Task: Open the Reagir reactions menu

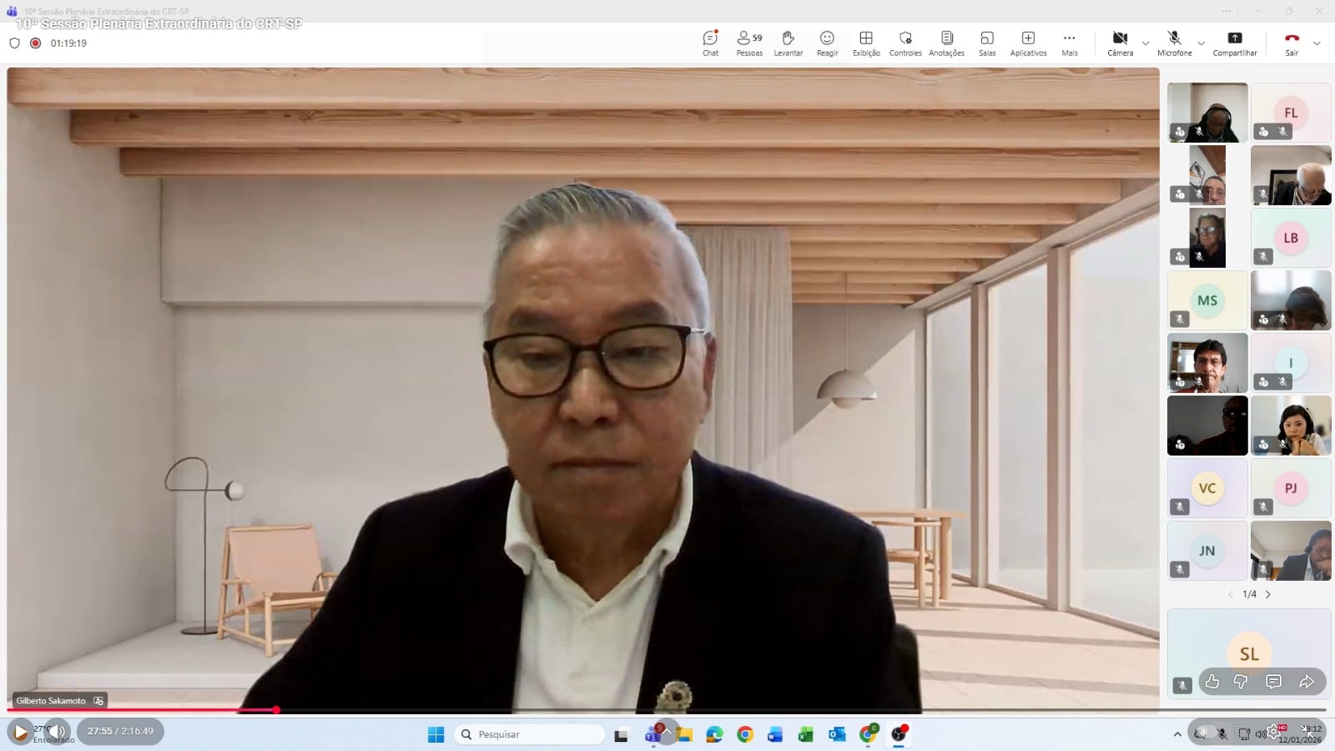Action: point(827,43)
